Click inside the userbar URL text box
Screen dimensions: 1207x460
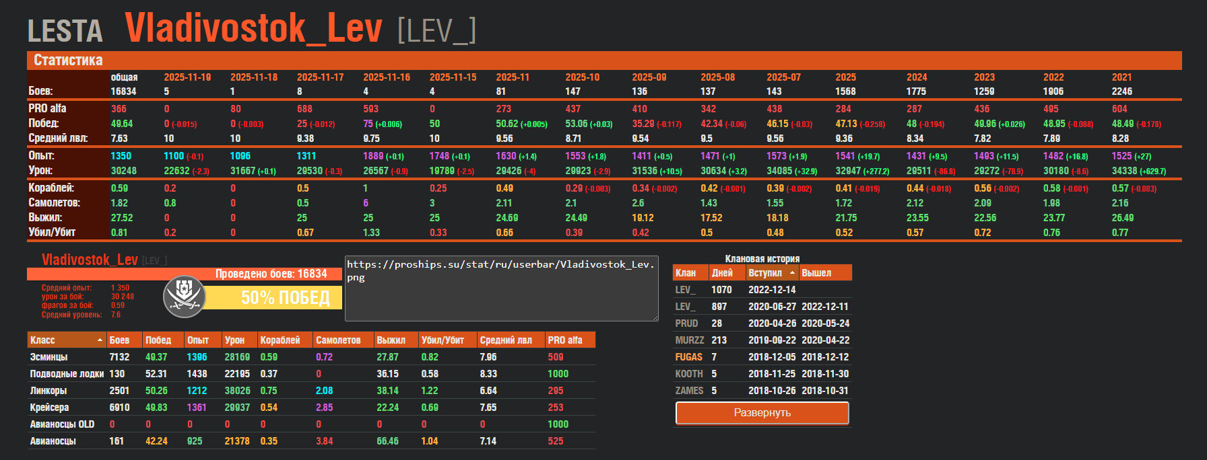point(500,288)
